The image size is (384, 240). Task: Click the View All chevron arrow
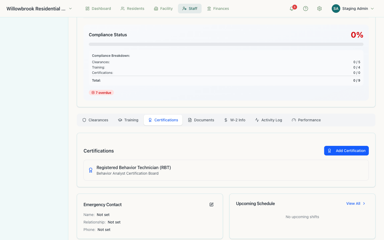[x=364, y=203]
